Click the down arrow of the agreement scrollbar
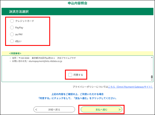This screenshot has width=155, height=115. [x=152, y=80]
